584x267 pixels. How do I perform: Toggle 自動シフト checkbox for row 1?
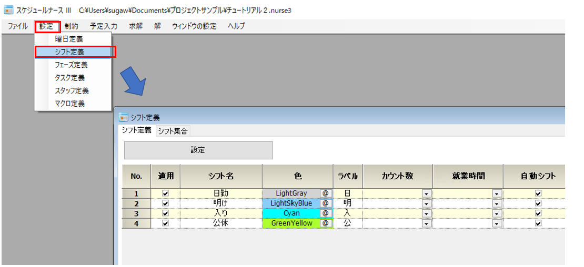pos(538,193)
